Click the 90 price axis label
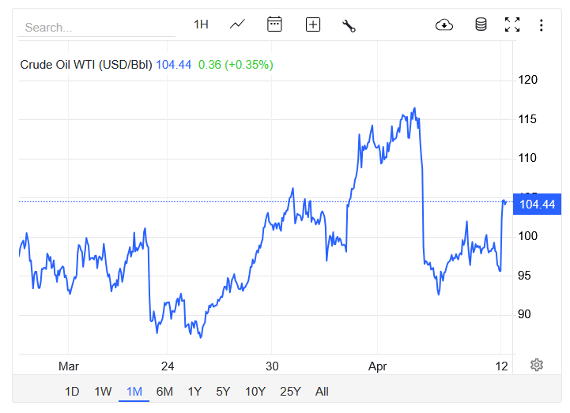The image size is (570, 413). coord(524,314)
